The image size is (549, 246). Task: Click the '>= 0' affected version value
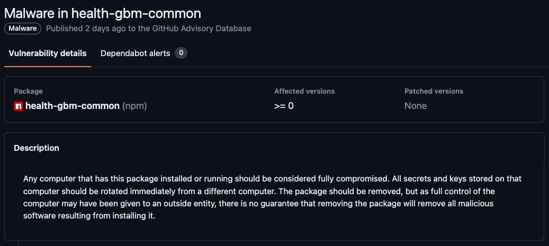(x=284, y=106)
